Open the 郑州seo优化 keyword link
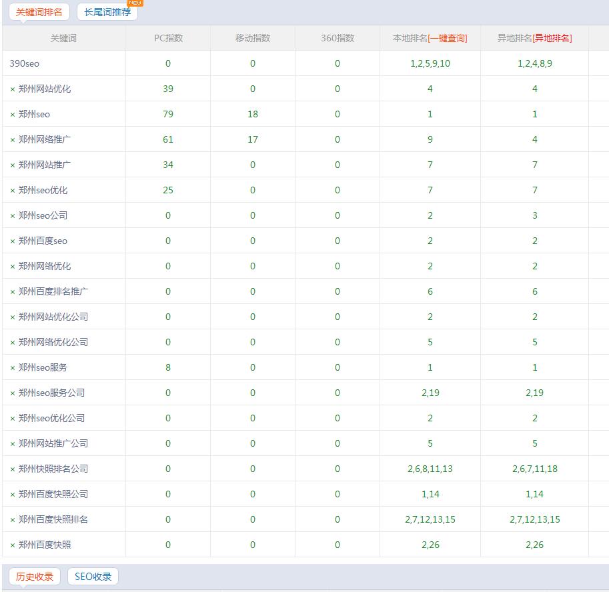The height and width of the screenshot is (592, 609). point(43,191)
